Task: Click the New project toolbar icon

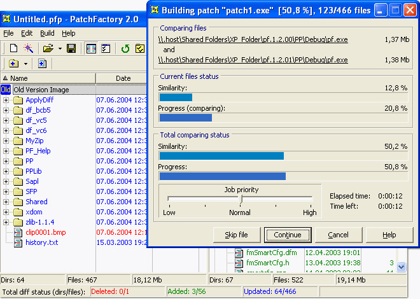Action: (x=13, y=48)
